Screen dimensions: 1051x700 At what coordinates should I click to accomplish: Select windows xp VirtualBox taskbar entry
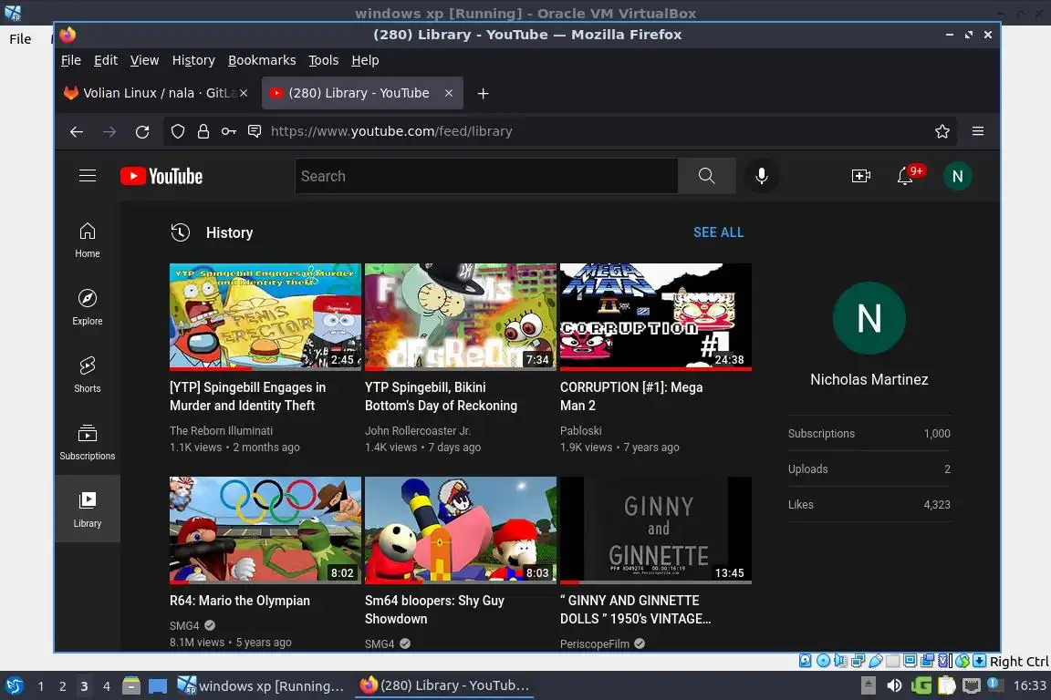point(261,686)
